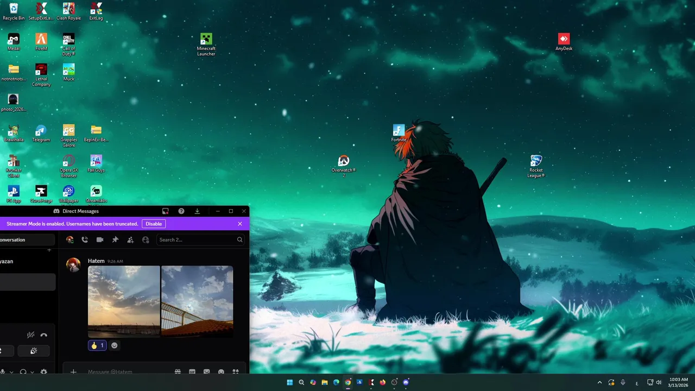Add friends to DM icon
695x391 pixels.
[x=130, y=239]
